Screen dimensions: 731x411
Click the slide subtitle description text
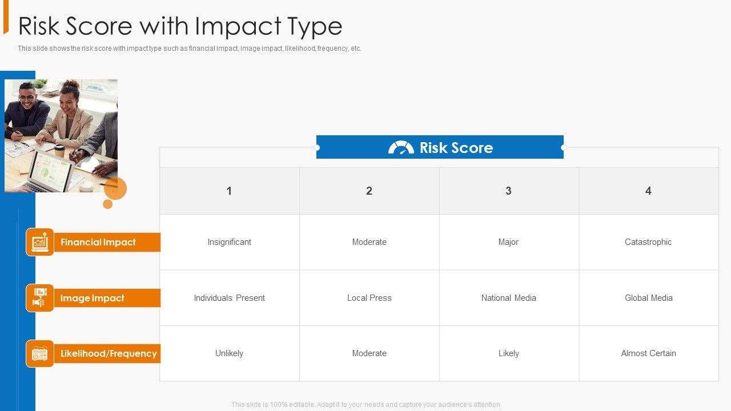pyautogui.click(x=190, y=49)
